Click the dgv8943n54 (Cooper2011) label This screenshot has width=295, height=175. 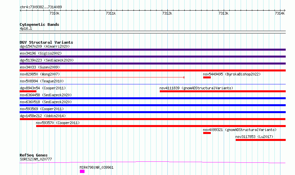pyautogui.click(x=43, y=88)
